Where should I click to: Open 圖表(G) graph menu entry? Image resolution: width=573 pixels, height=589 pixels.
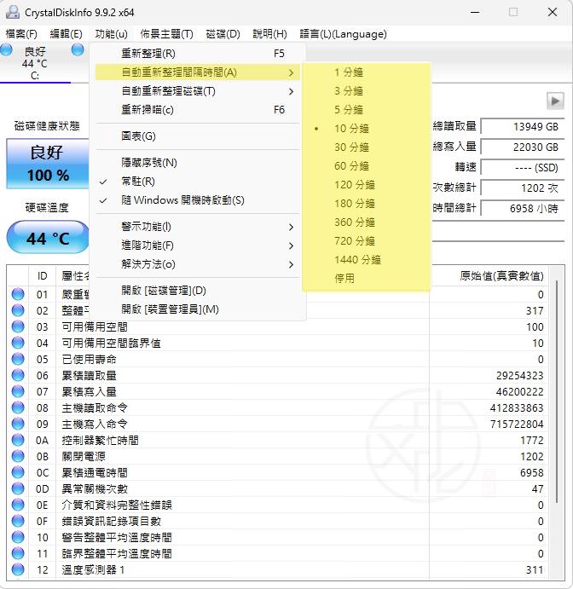pyautogui.click(x=198, y=136)
